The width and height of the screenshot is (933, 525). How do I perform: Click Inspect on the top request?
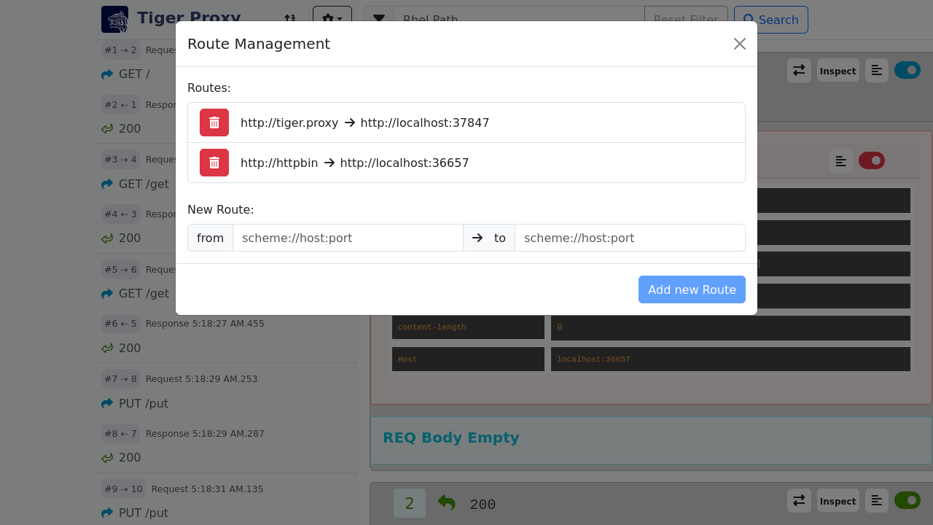838,71
